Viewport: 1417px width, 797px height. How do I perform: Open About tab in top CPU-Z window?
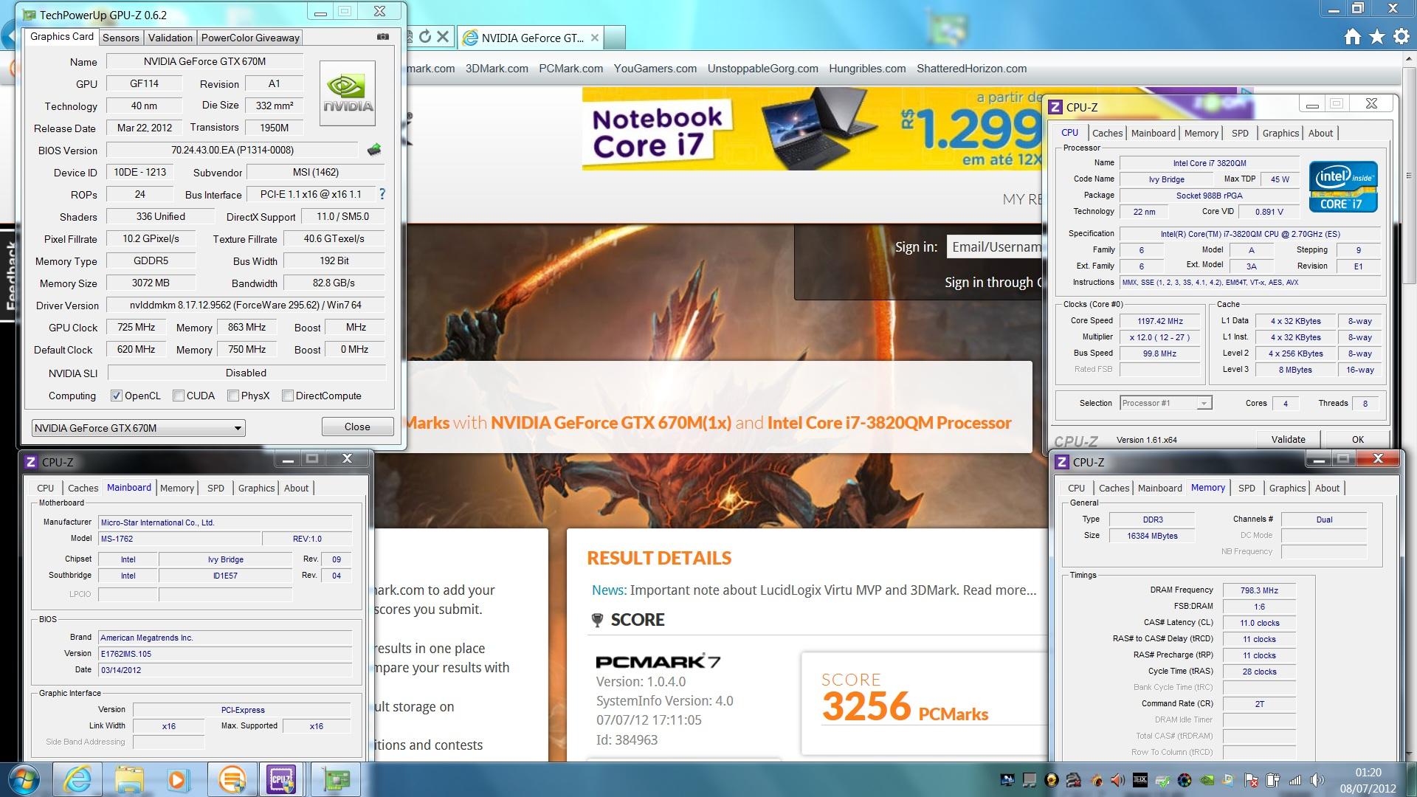click(1320, 133)
